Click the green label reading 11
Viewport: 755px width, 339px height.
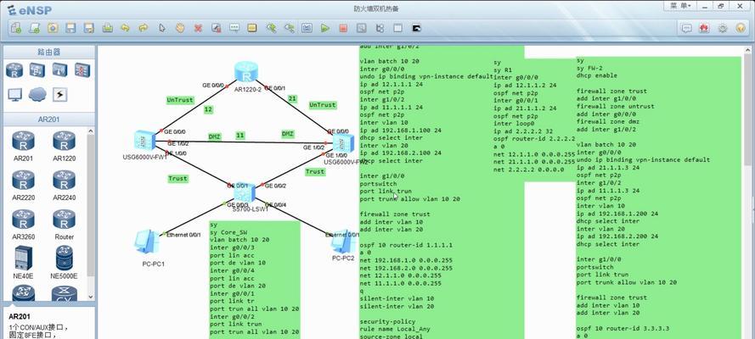[x=239, y=136]
